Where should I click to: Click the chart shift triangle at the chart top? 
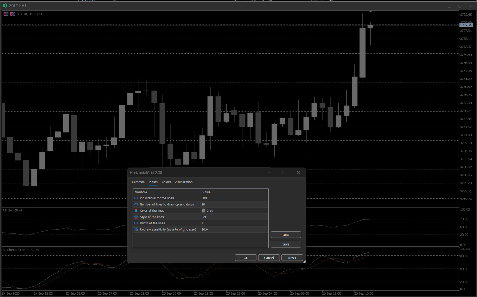(370, 12)
